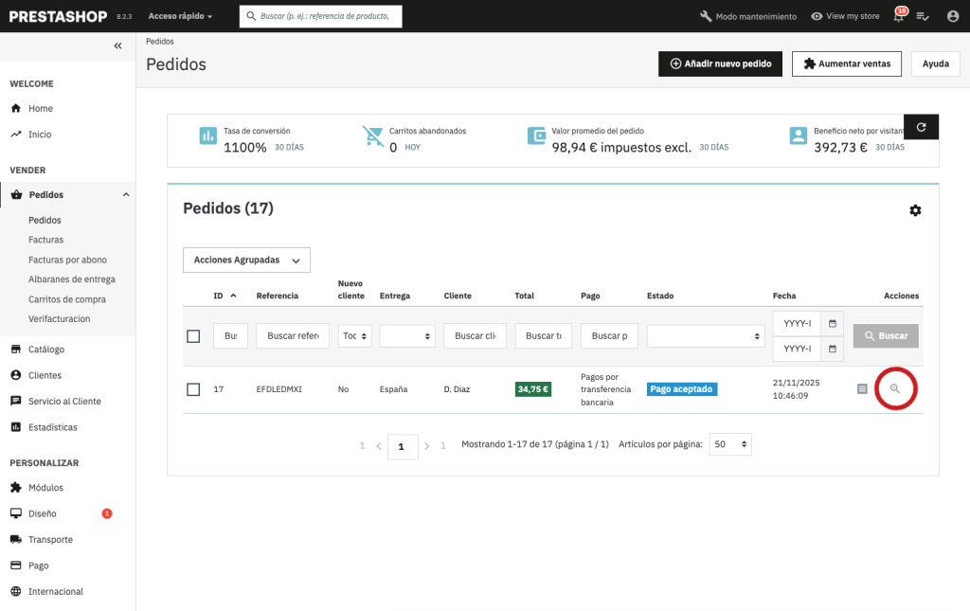
Task: Click the Catálogo store icon
Action: [x=16, y=350]
